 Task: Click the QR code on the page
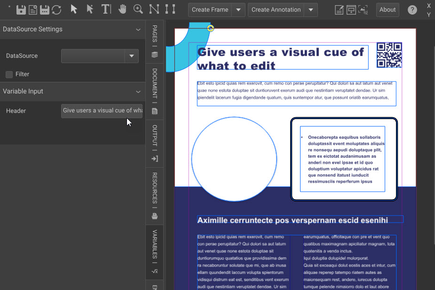tap(389, 55)
